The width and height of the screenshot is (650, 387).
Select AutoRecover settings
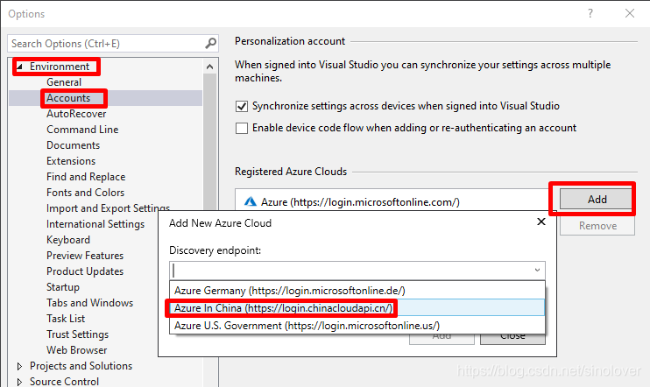click(x=76, y=114)
